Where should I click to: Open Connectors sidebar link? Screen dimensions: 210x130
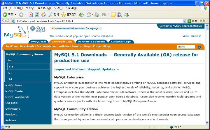[x=13, y=108]
